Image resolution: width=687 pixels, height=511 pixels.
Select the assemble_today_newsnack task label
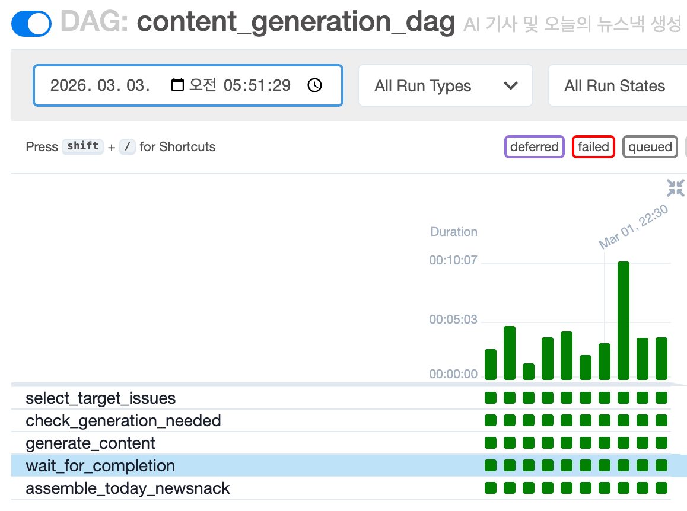(128, 488)
